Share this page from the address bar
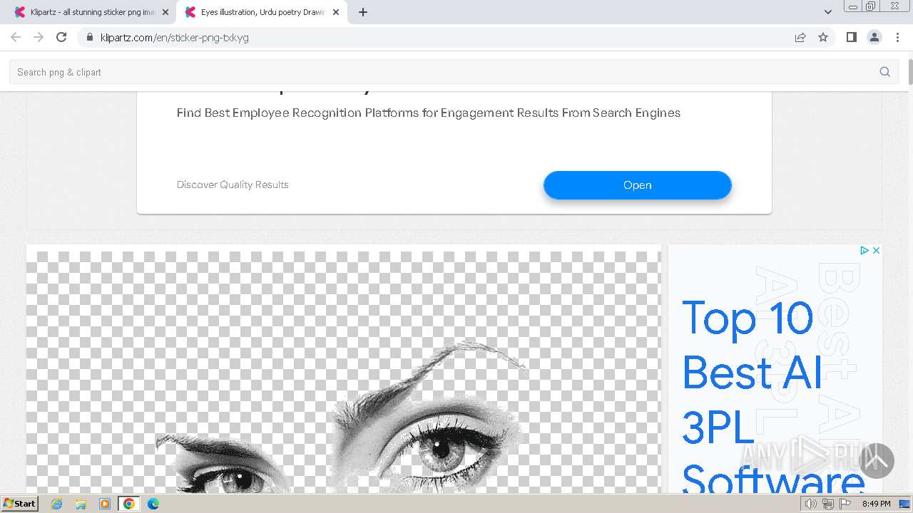 800,37
